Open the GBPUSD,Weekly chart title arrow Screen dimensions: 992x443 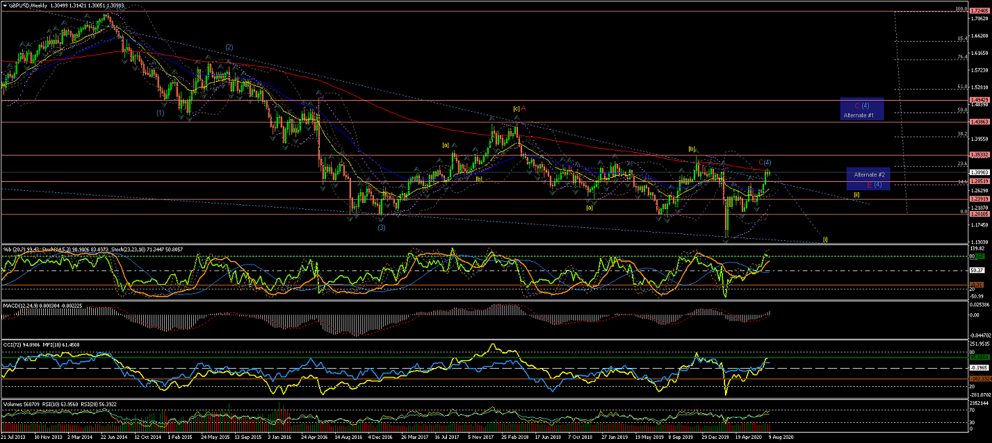click(6, 5)
